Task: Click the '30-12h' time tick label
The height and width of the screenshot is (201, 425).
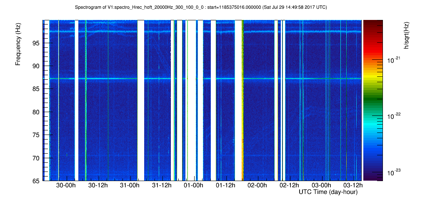Action: click(99, 185)
